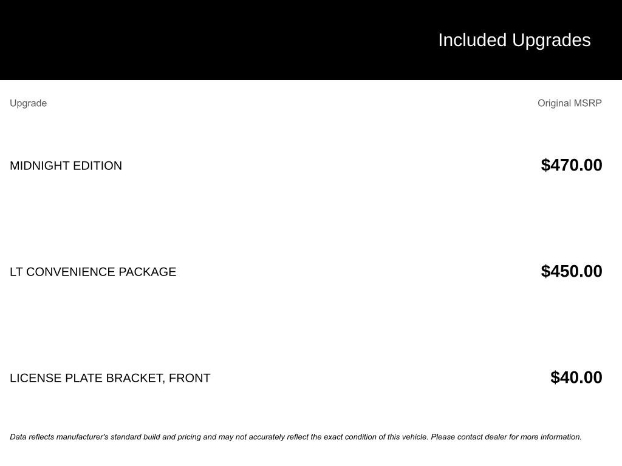Click "LT" in the convenience package row

(16, 272)
